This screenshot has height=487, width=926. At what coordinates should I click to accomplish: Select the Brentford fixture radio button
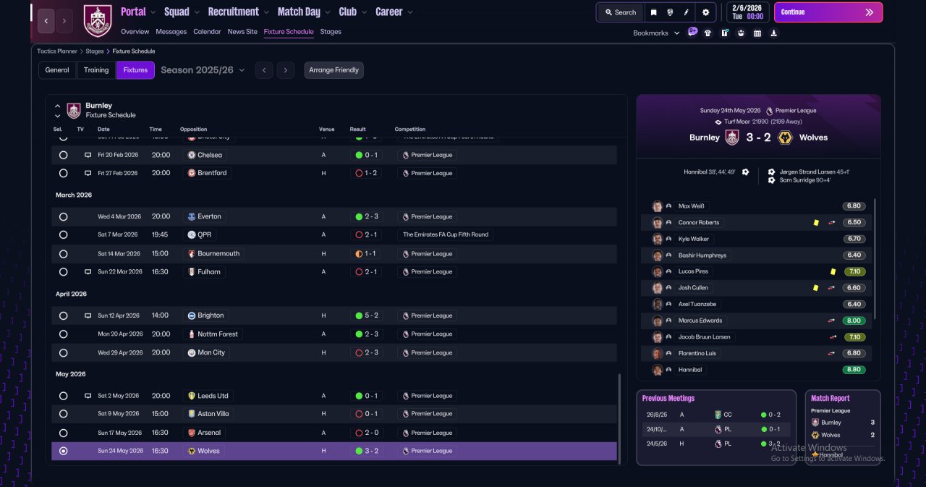[64, 173]
